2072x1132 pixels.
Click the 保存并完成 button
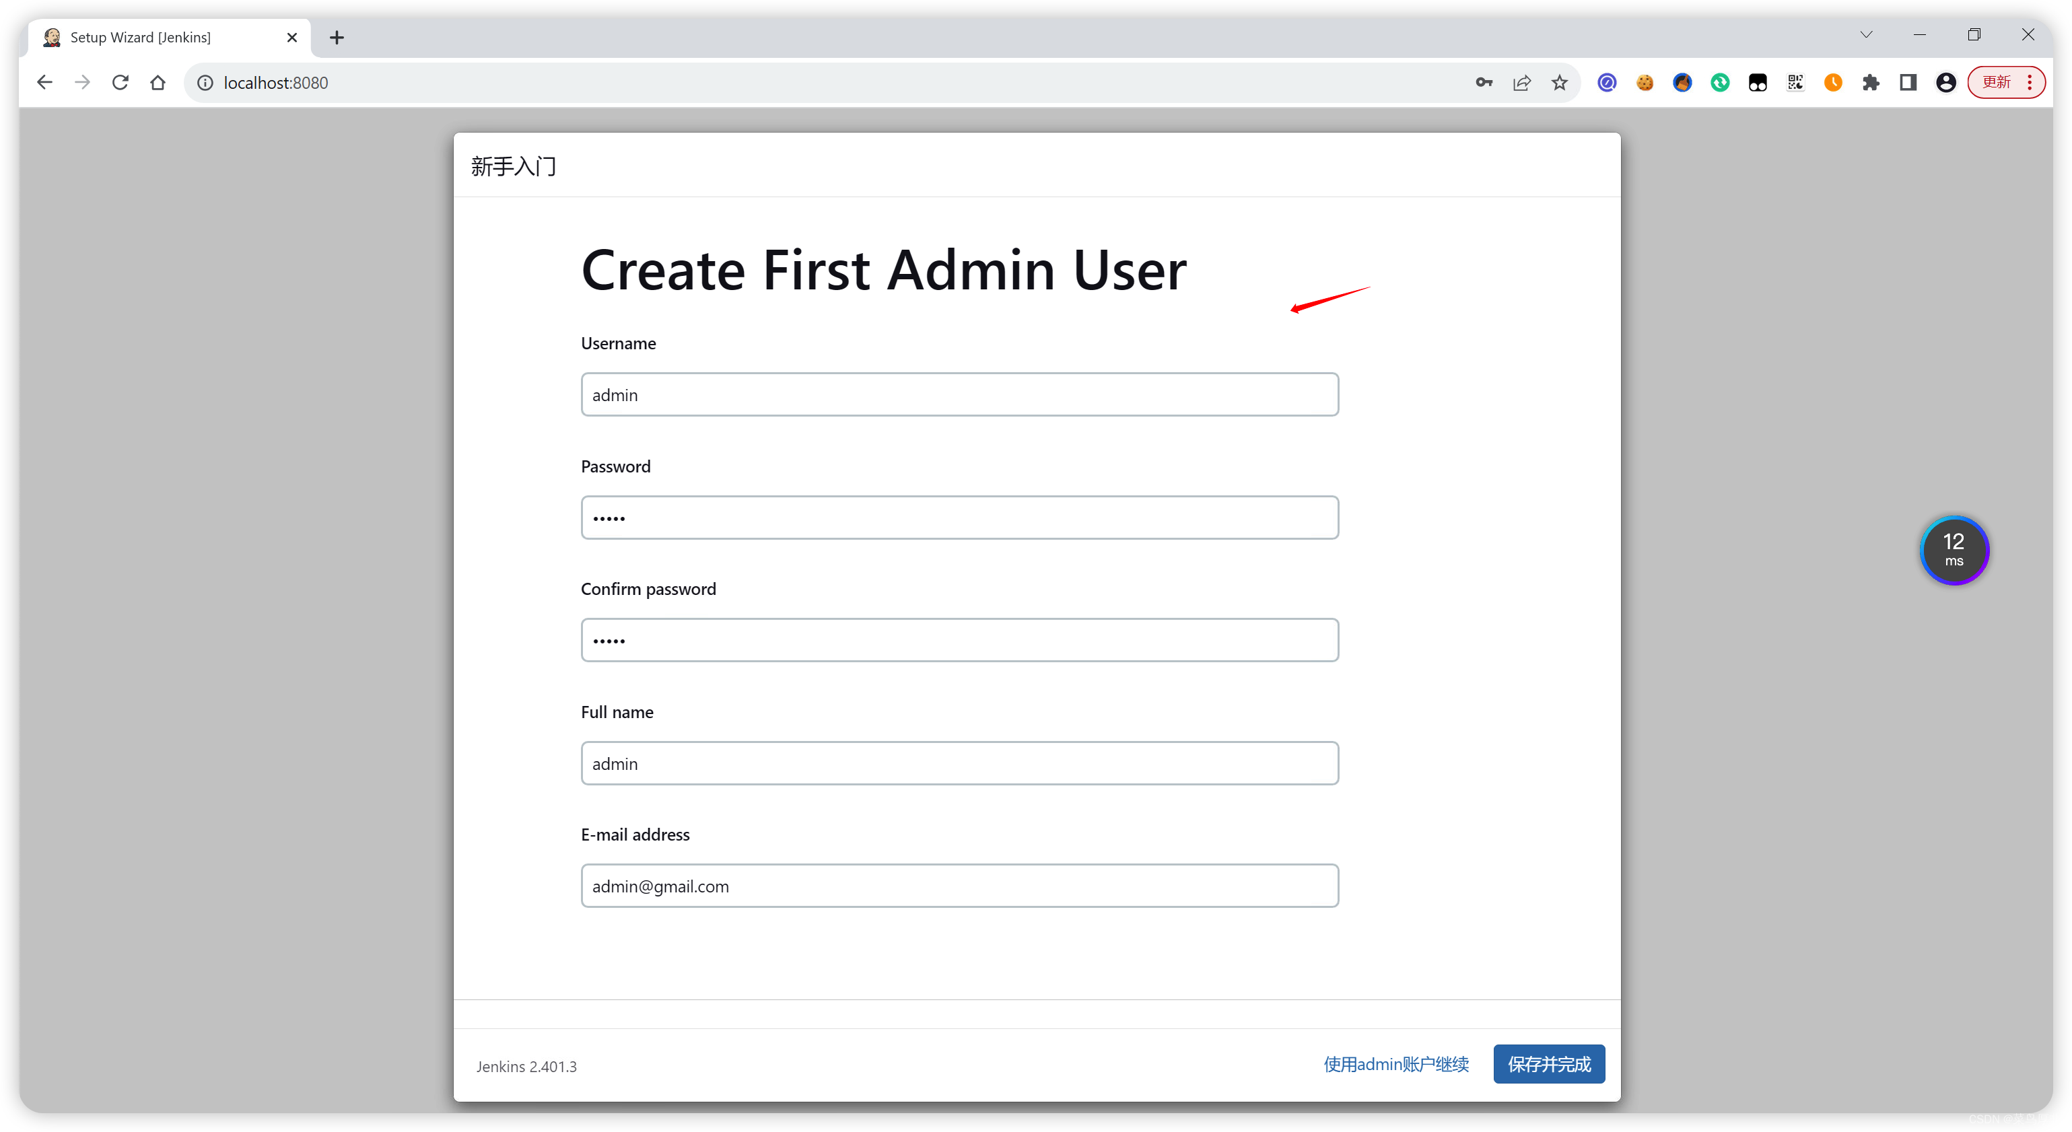1549,1063
